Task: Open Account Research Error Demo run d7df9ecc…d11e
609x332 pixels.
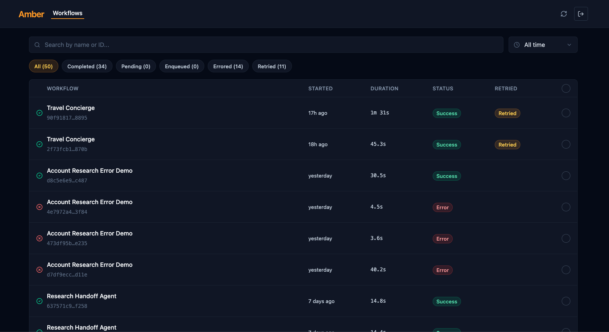Action: click(303, 270)
